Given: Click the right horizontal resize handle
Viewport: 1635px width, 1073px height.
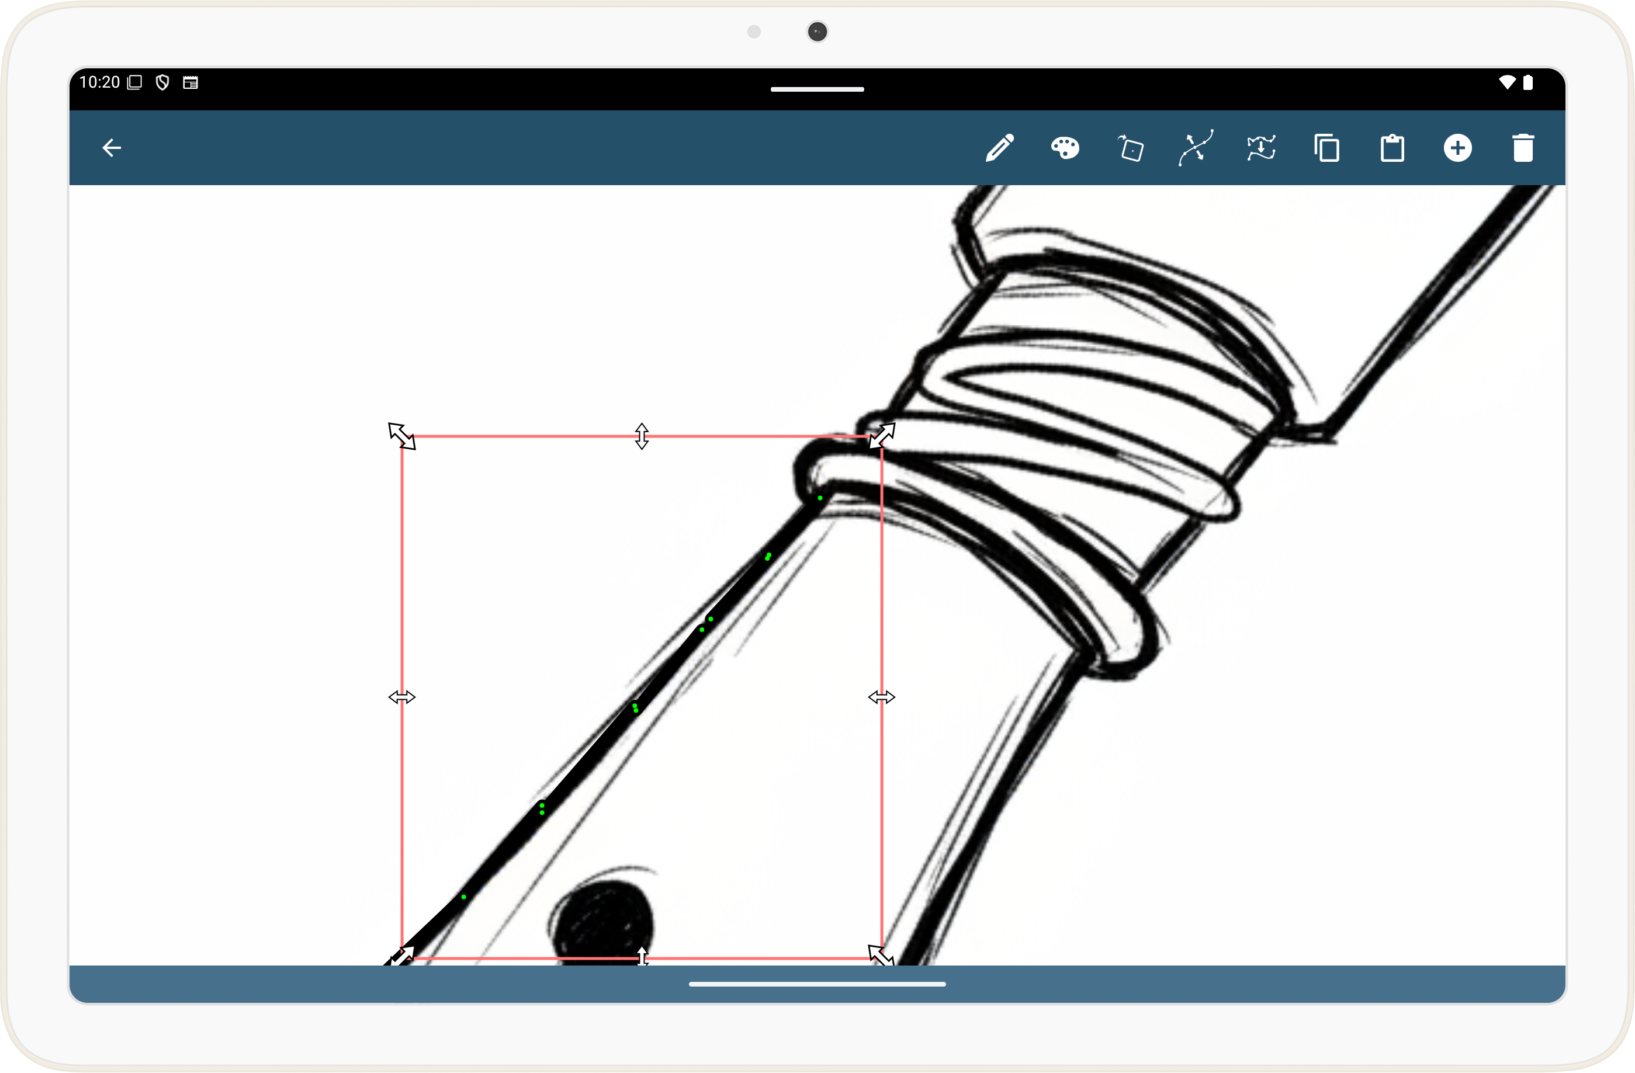Looking at the screenshot, I should [884, 697].
